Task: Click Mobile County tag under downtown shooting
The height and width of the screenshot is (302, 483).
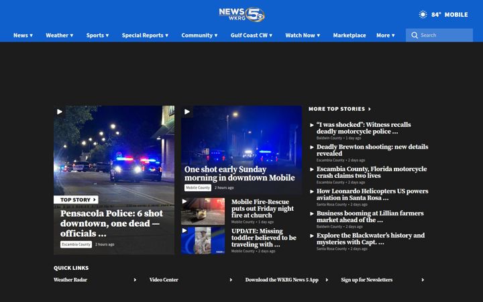Action: coord(198,188)
